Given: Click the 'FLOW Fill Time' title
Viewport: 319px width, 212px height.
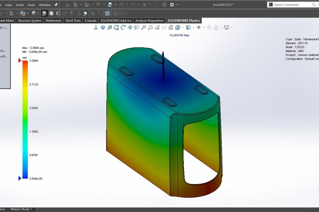Looking at the screenshot, I should coord(179,35).
